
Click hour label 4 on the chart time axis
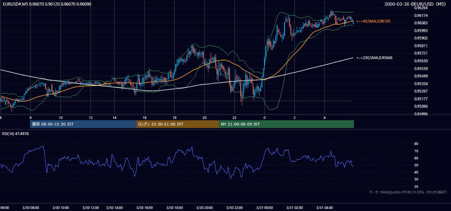[324, 117]
